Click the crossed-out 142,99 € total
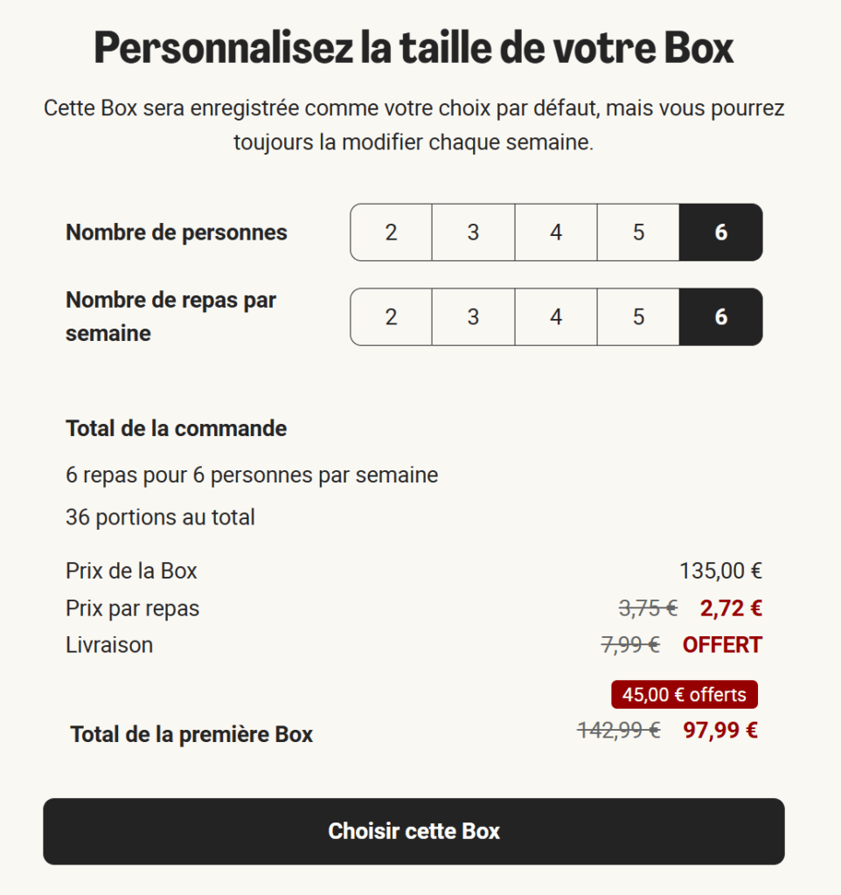This screenshot has height=895, width=841. [x=618, y=731]
